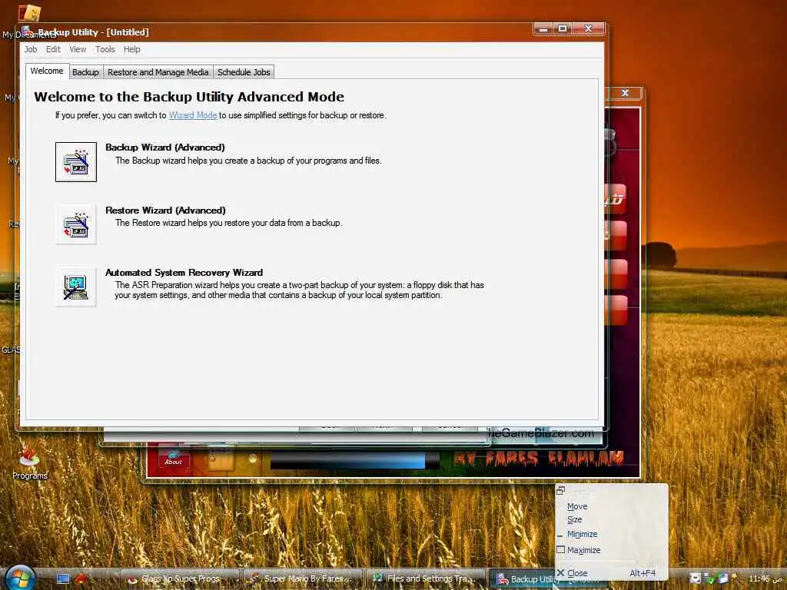Launch the Backup Wizard (Advanced) icon
The image size is (787, 590).
[76, 161]
